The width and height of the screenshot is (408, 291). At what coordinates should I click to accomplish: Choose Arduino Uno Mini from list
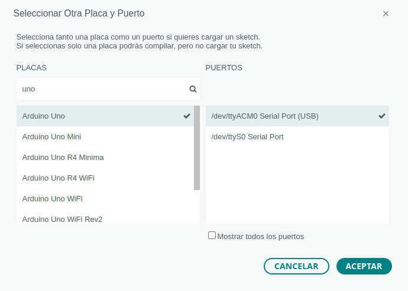(x=51, y=137)
